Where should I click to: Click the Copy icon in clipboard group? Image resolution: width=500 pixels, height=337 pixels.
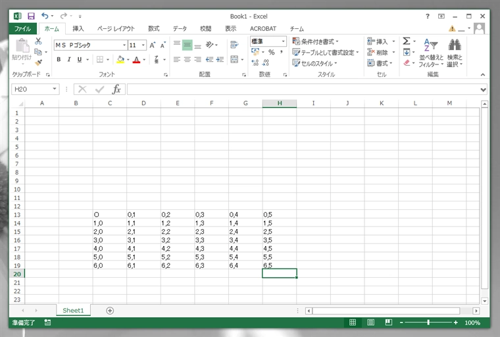[38, 52]
